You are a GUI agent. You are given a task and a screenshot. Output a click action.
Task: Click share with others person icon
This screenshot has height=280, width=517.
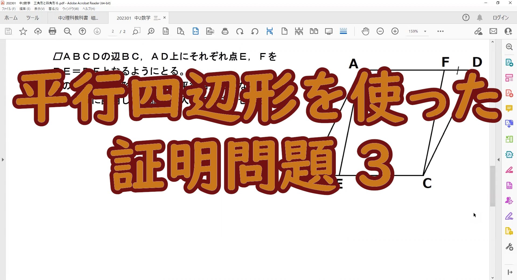click(508, 31)
